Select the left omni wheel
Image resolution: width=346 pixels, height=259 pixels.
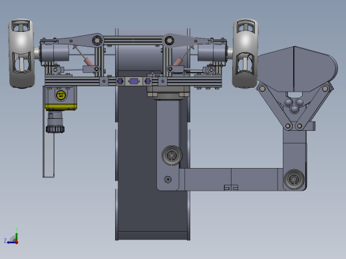[21, 53]
